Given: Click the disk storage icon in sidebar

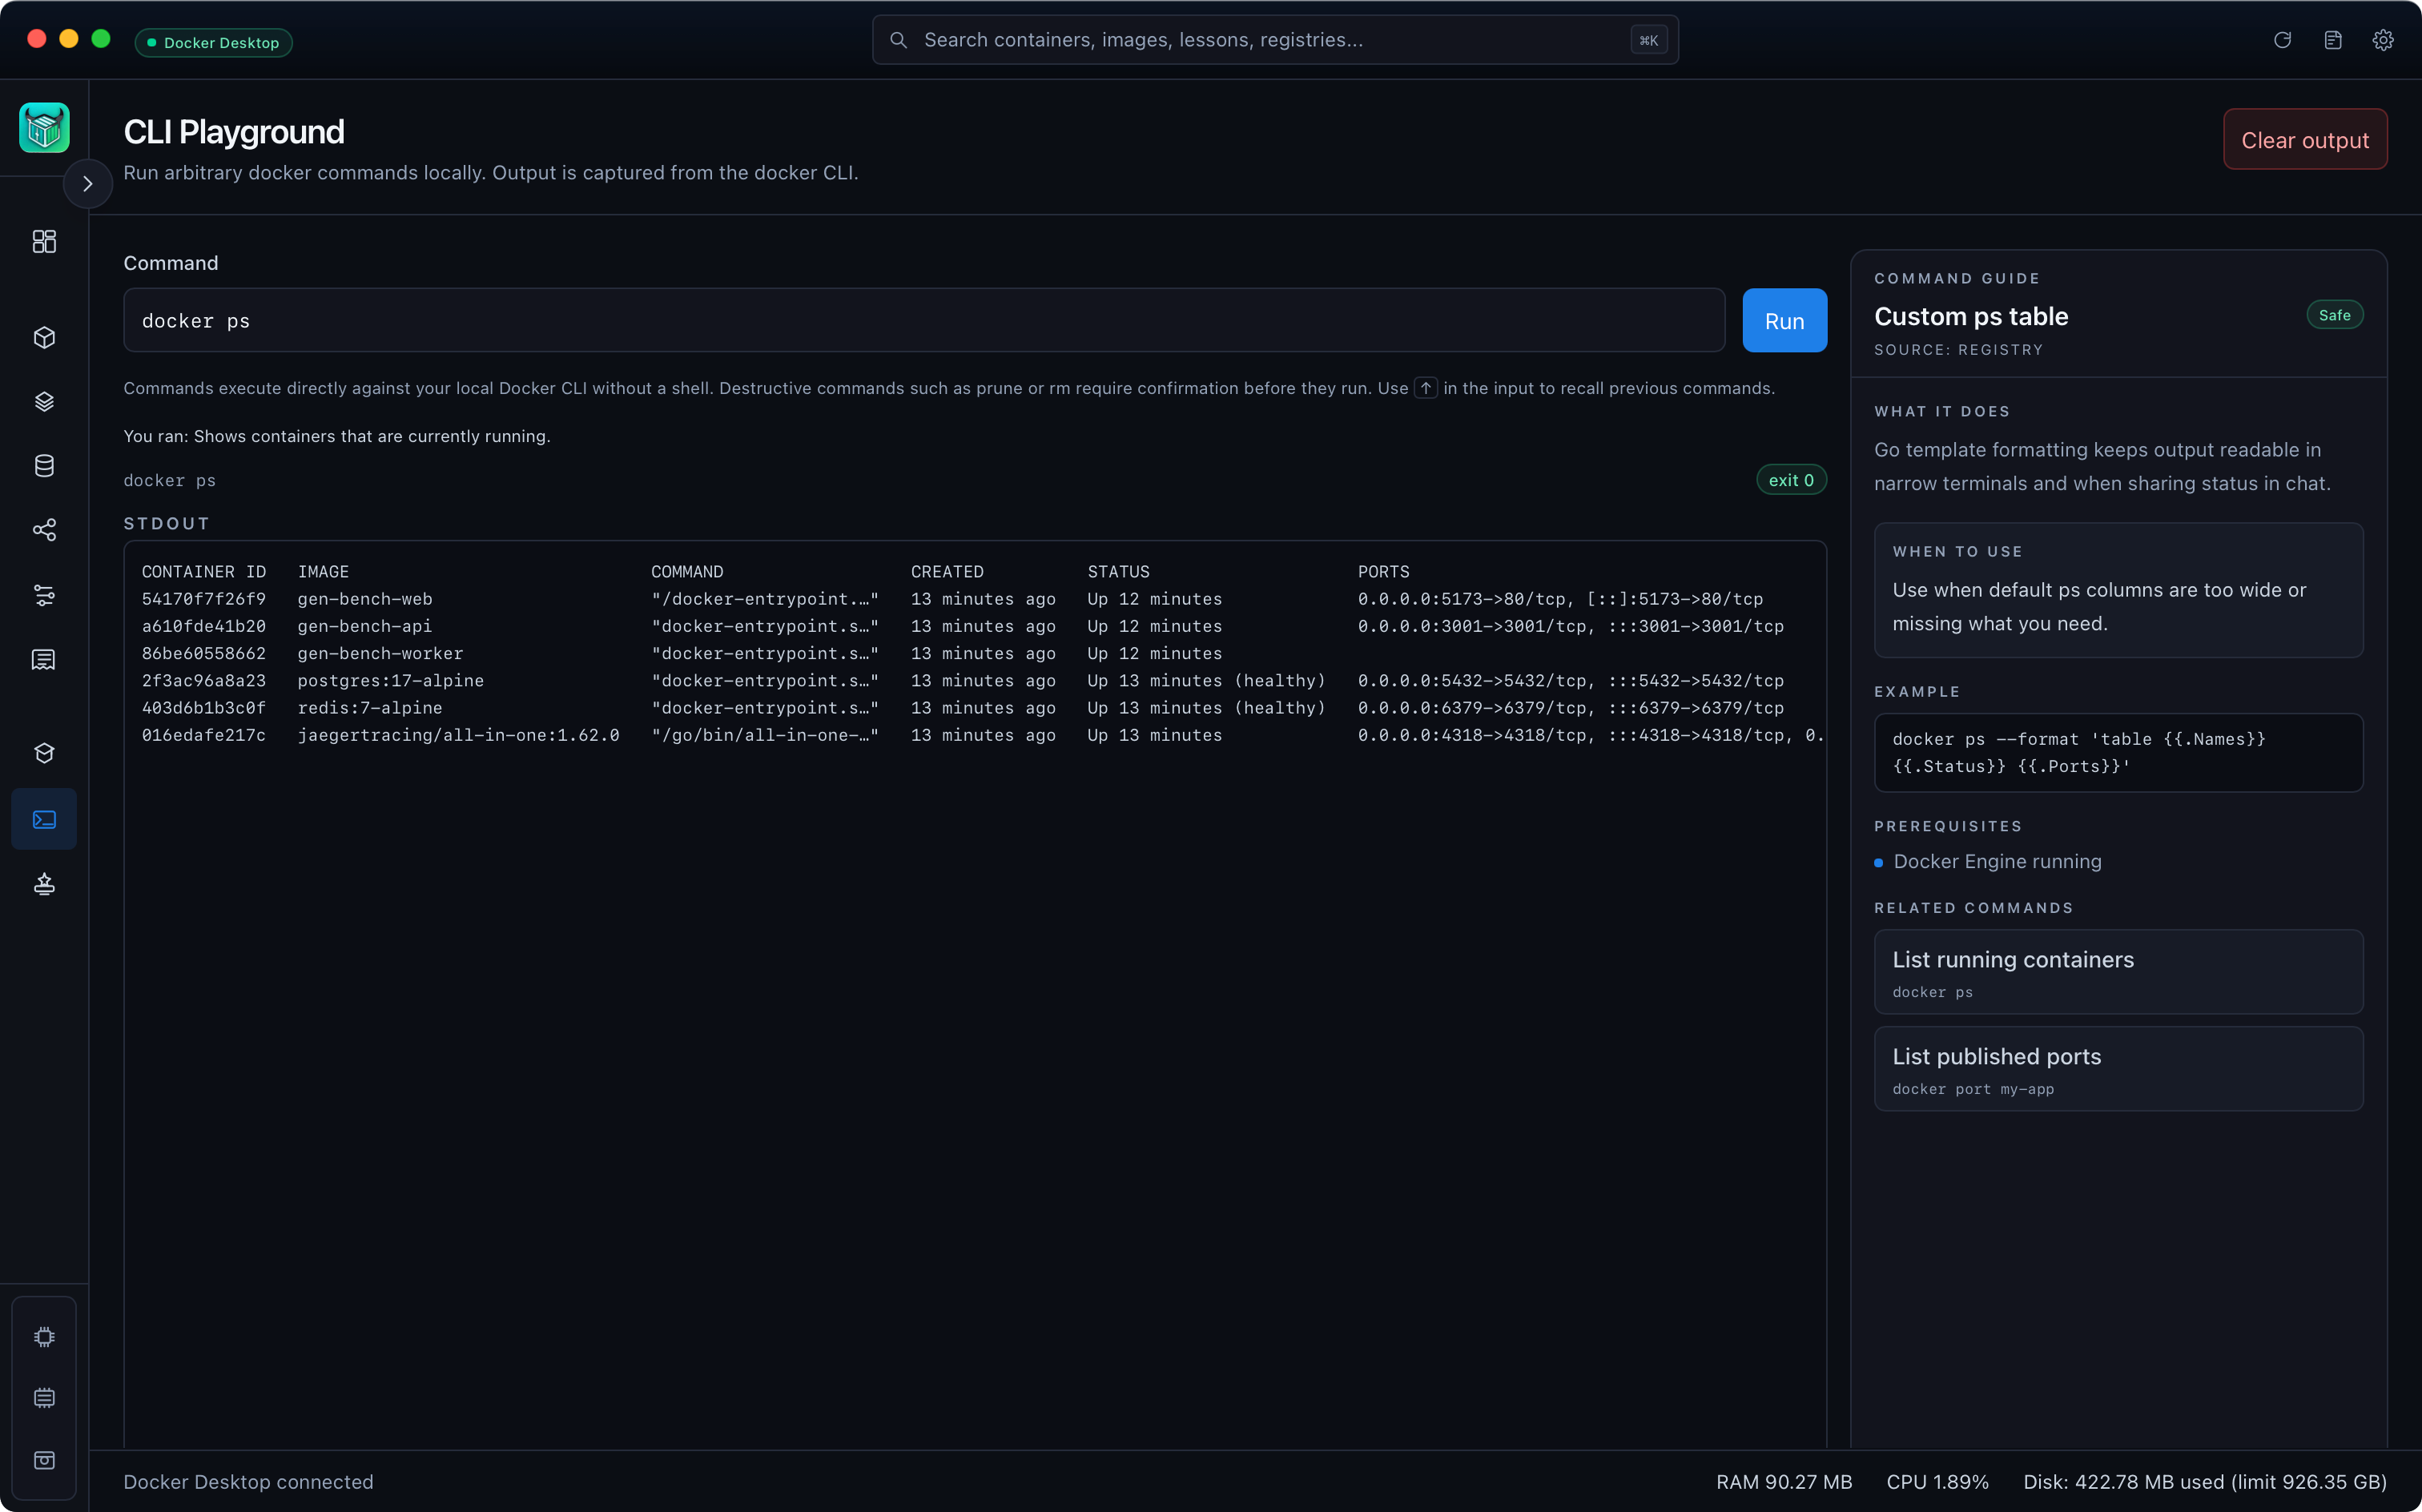Looking at the screenshot, I should coord(44,1459).
